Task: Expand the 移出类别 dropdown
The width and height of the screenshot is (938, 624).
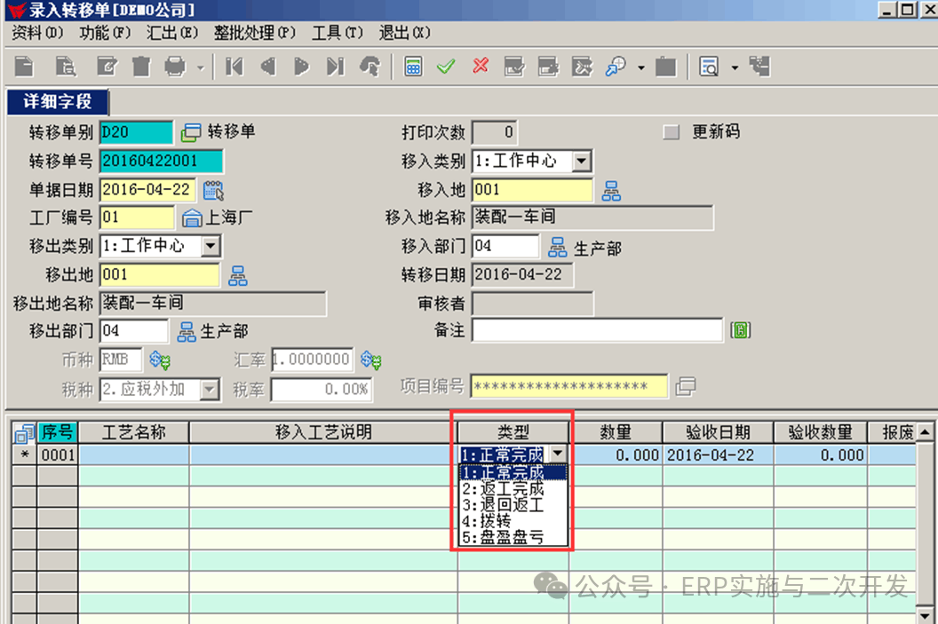Action: click(211, 247)
